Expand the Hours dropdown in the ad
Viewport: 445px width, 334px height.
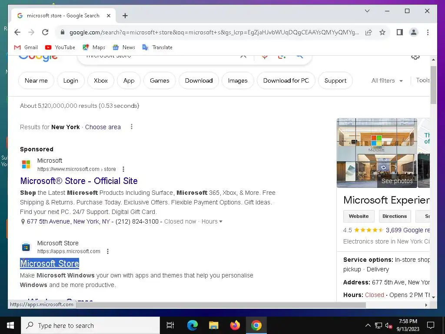212,221
